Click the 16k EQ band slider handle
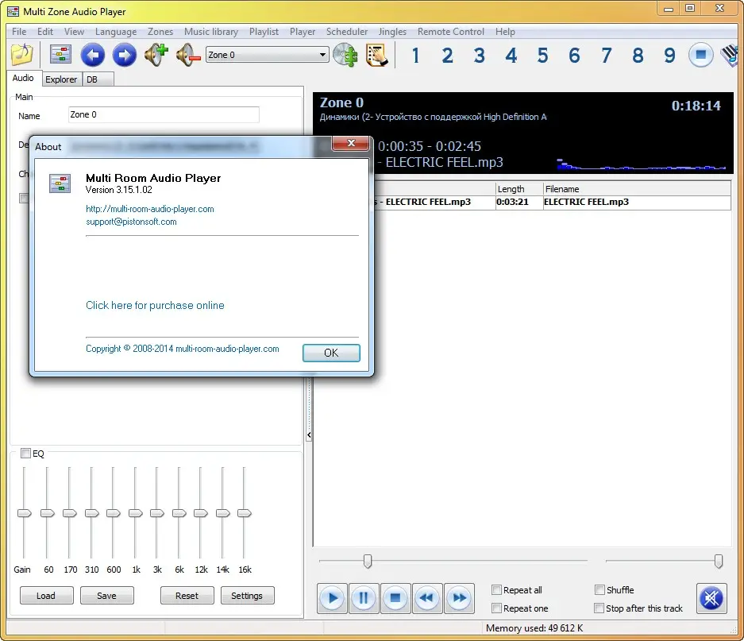Image resolution: width=744 pixels, height=641 pixels. [245, 513]
